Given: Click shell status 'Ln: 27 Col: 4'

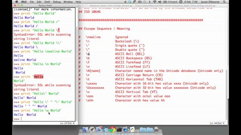Looking at the screenshot, I should [x=67, y=123].
